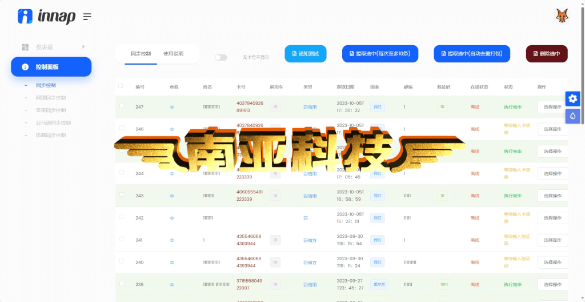View details eye icon for row 244

[172, 174]
